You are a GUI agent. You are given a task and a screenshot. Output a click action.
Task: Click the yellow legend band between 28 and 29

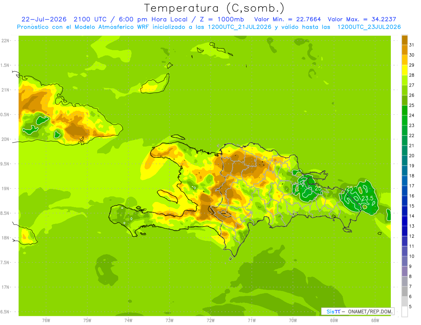pyautogui.click(x=405, y=70)
